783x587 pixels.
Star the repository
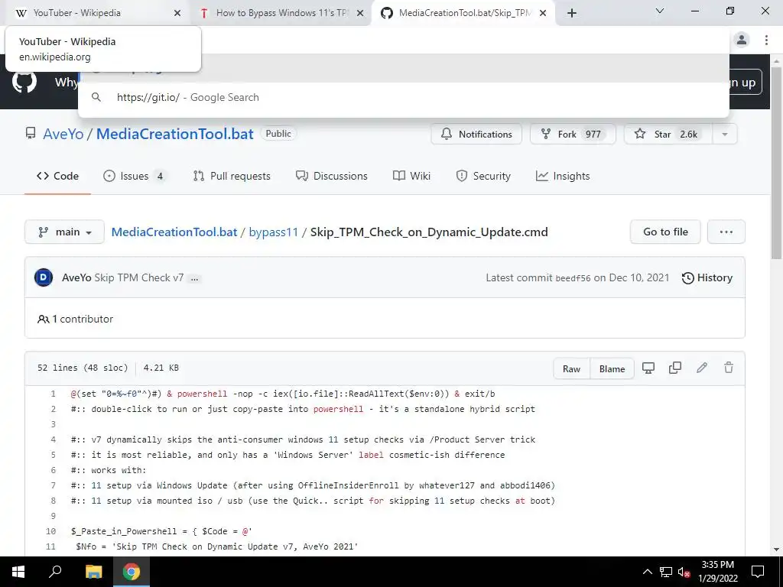point(668,135)
